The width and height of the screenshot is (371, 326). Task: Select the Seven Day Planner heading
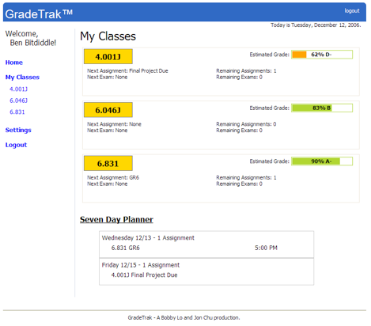[x=116, y=219]
